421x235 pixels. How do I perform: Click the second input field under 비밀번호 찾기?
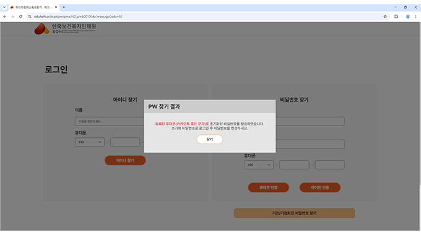click(x=310, y=144)
